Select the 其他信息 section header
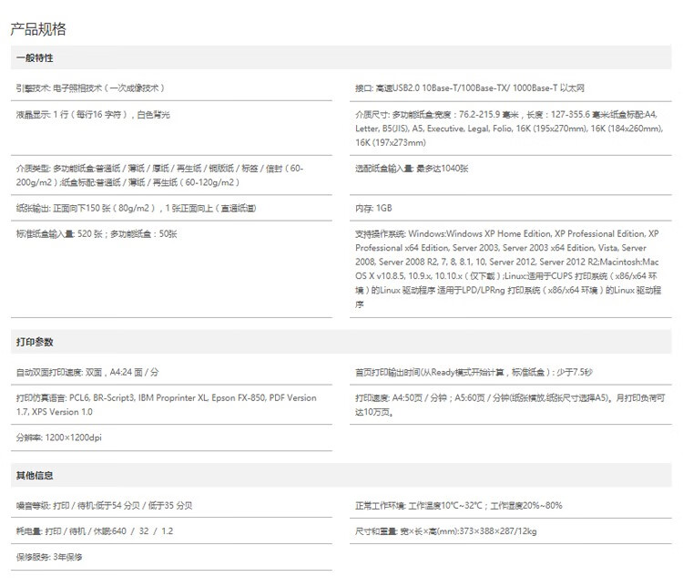The height and width of the screenshot is (587, 683). [x=35, y=476]
